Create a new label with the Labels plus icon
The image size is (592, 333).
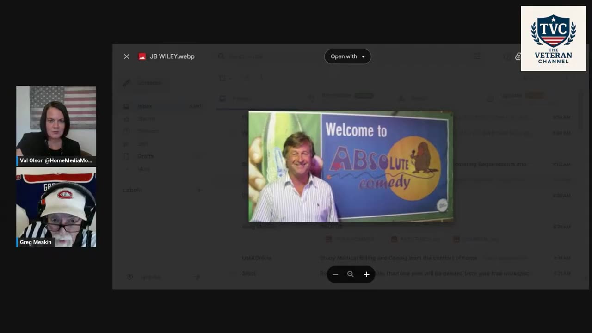coord(199,190)
